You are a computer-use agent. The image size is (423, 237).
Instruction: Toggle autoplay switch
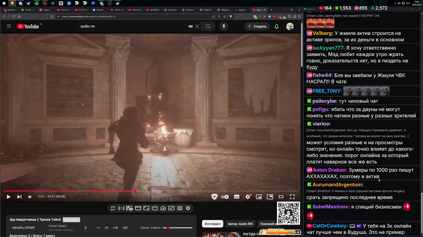tap(225, 197)
